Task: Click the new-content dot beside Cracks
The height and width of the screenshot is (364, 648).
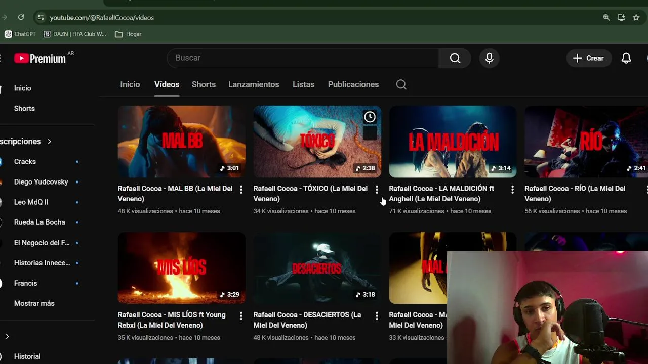Action: [x=77, y=162]
